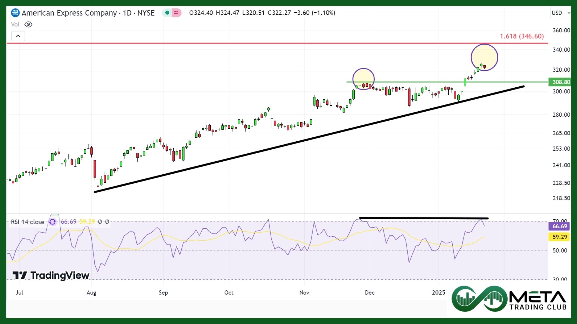The width and height of the screenshot is (577, 324).
Task: Click the American Express logo icon
Action: (15, 13)
